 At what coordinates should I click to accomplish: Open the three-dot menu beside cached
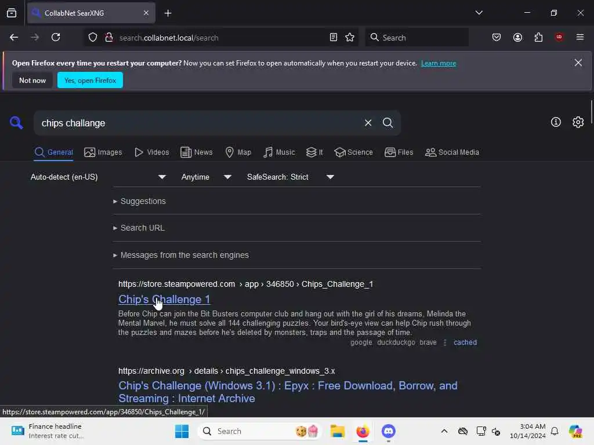click(445, 342)
